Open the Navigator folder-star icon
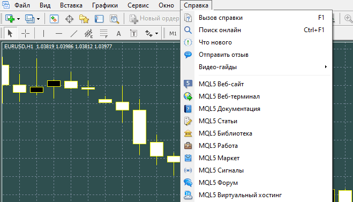Viewport: 353px width, 202px height. (x=84, y=19)
